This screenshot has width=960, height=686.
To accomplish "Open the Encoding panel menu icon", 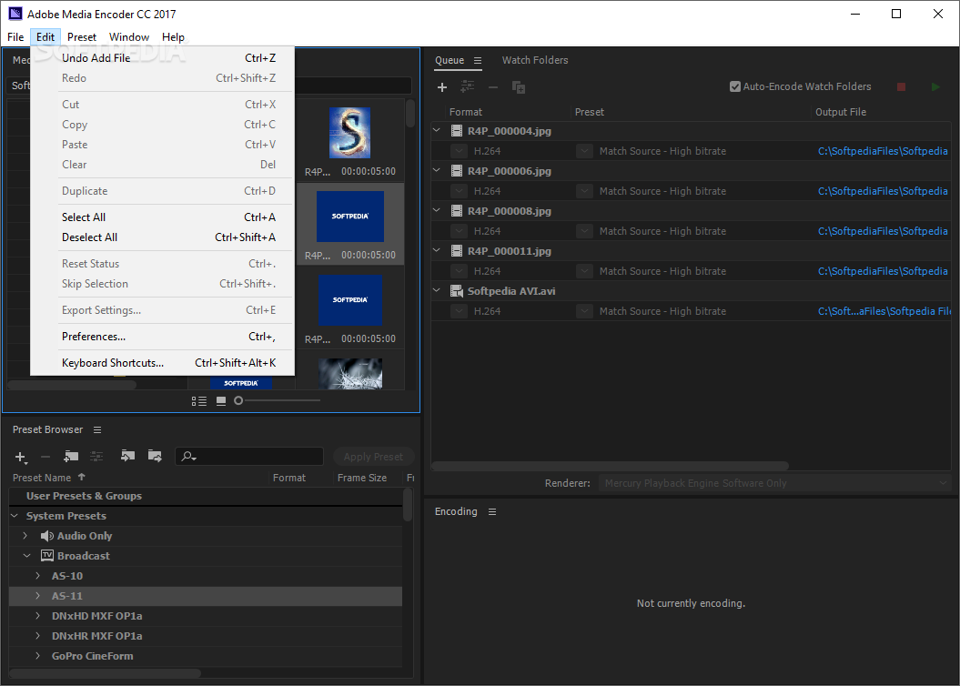I will [x=492, y=511].
